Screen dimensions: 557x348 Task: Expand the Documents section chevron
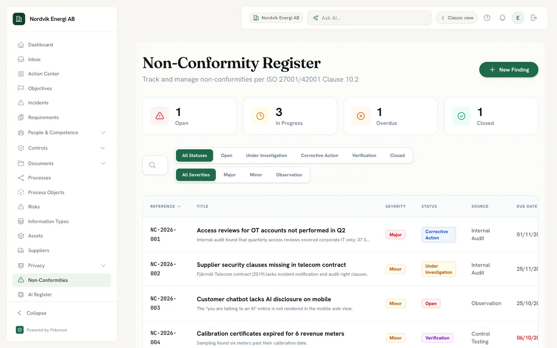point(103,163)
